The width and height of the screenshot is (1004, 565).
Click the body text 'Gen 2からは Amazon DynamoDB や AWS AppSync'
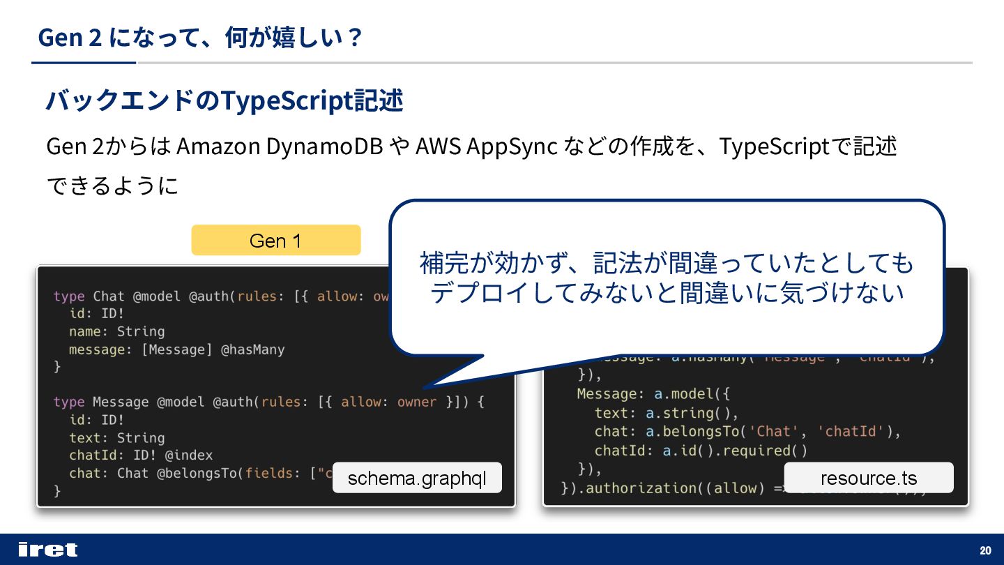tap(301, 147)
